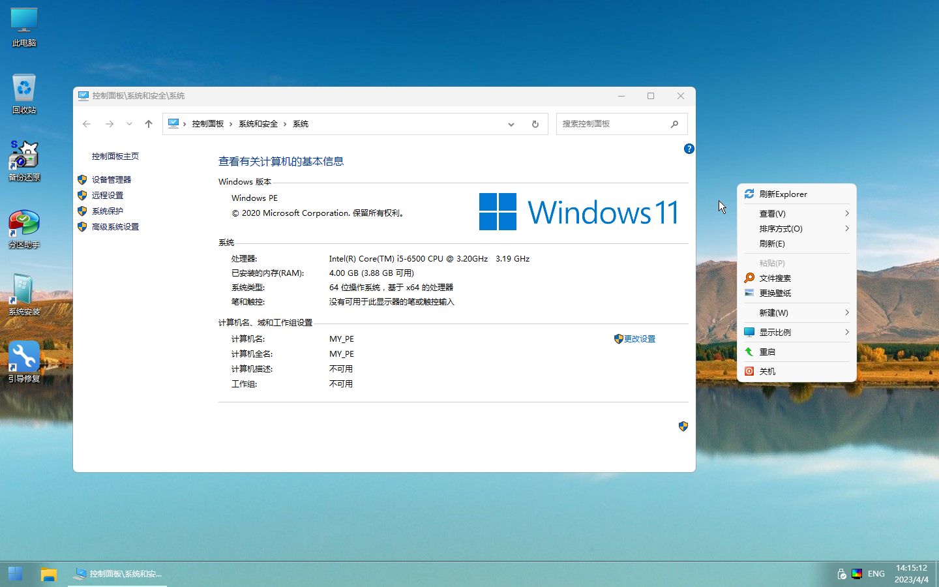Click the search magnifier in control panel
939x587 pixels.
[674, 124]
